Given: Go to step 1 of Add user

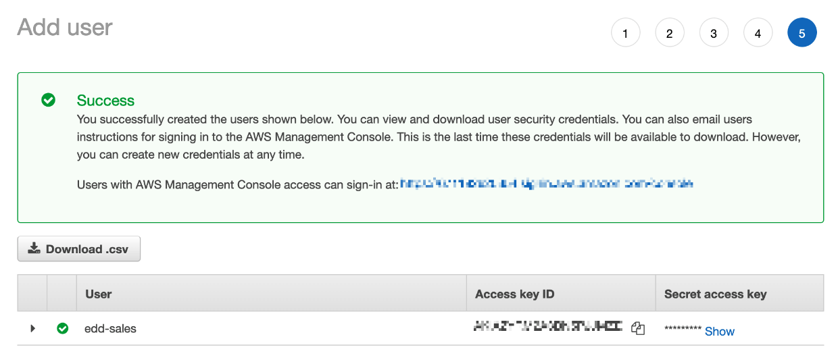Looking at the screenshot, I should point(626,33).
